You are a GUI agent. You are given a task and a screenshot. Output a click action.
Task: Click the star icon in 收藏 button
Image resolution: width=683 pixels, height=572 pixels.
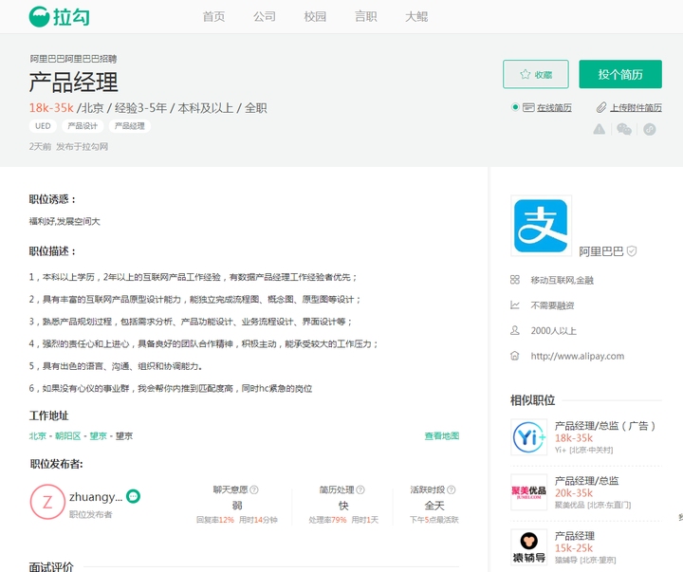(526, 74)
